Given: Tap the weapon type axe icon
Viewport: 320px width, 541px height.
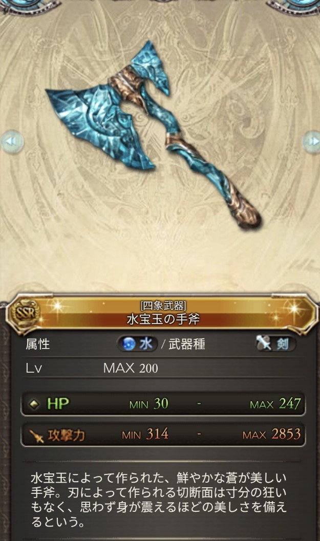Looking at the screenshot, I should (x=264, y=343).
